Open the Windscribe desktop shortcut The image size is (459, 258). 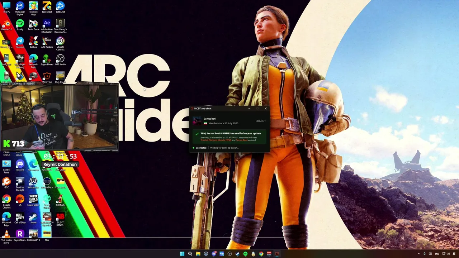(33, 183)
